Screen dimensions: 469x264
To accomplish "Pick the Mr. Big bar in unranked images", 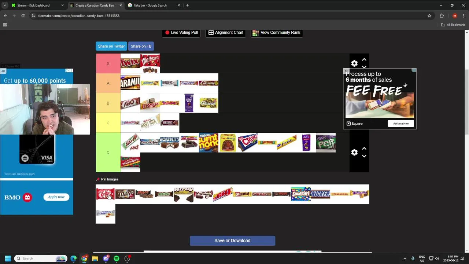I will click(x=223, y=194).
